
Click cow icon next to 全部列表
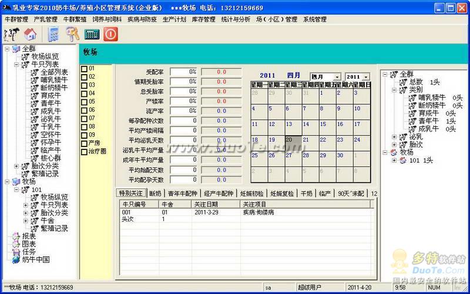[35, 72]
